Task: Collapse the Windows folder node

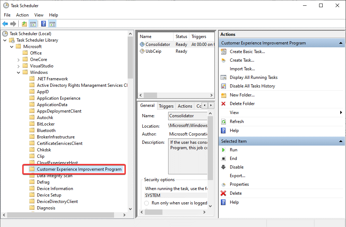Action: (x=18, y=72)
